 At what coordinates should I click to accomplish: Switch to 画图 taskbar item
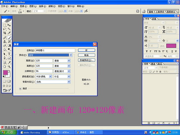89,132
